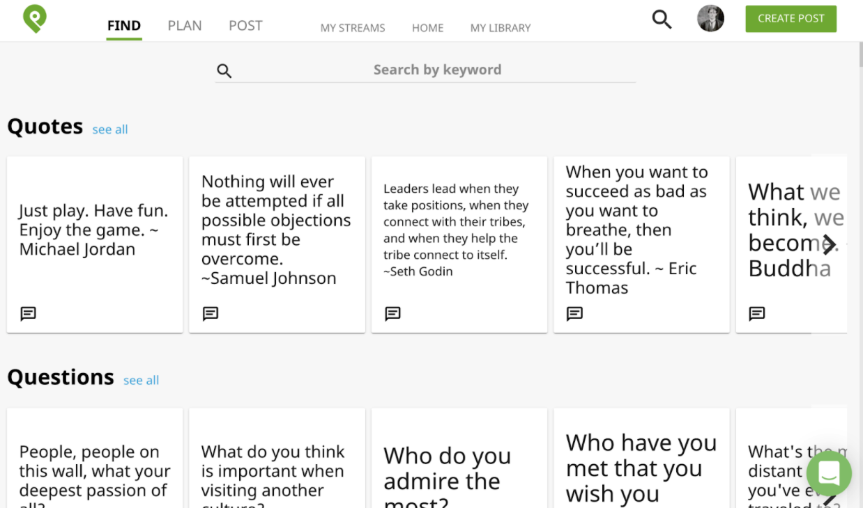863x508 pixels.
Task: Go to MY LIBRARY
Action: point(501,29)
